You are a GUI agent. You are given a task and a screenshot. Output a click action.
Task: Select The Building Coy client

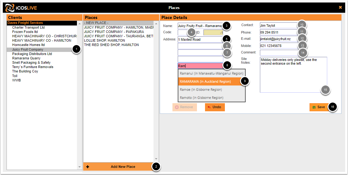[25, 71]
